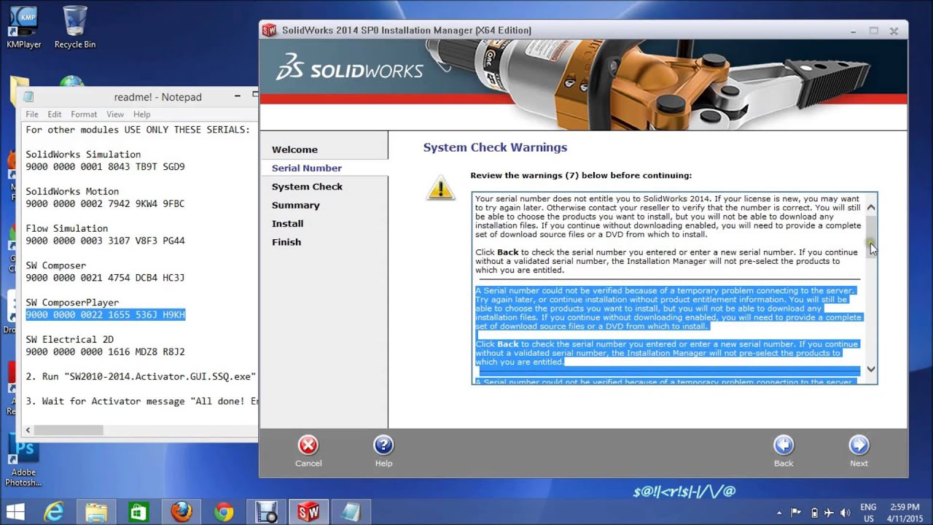Launch Firefox from the taskbar
This screenshot has height=525, width=933.
coord(181,512)
